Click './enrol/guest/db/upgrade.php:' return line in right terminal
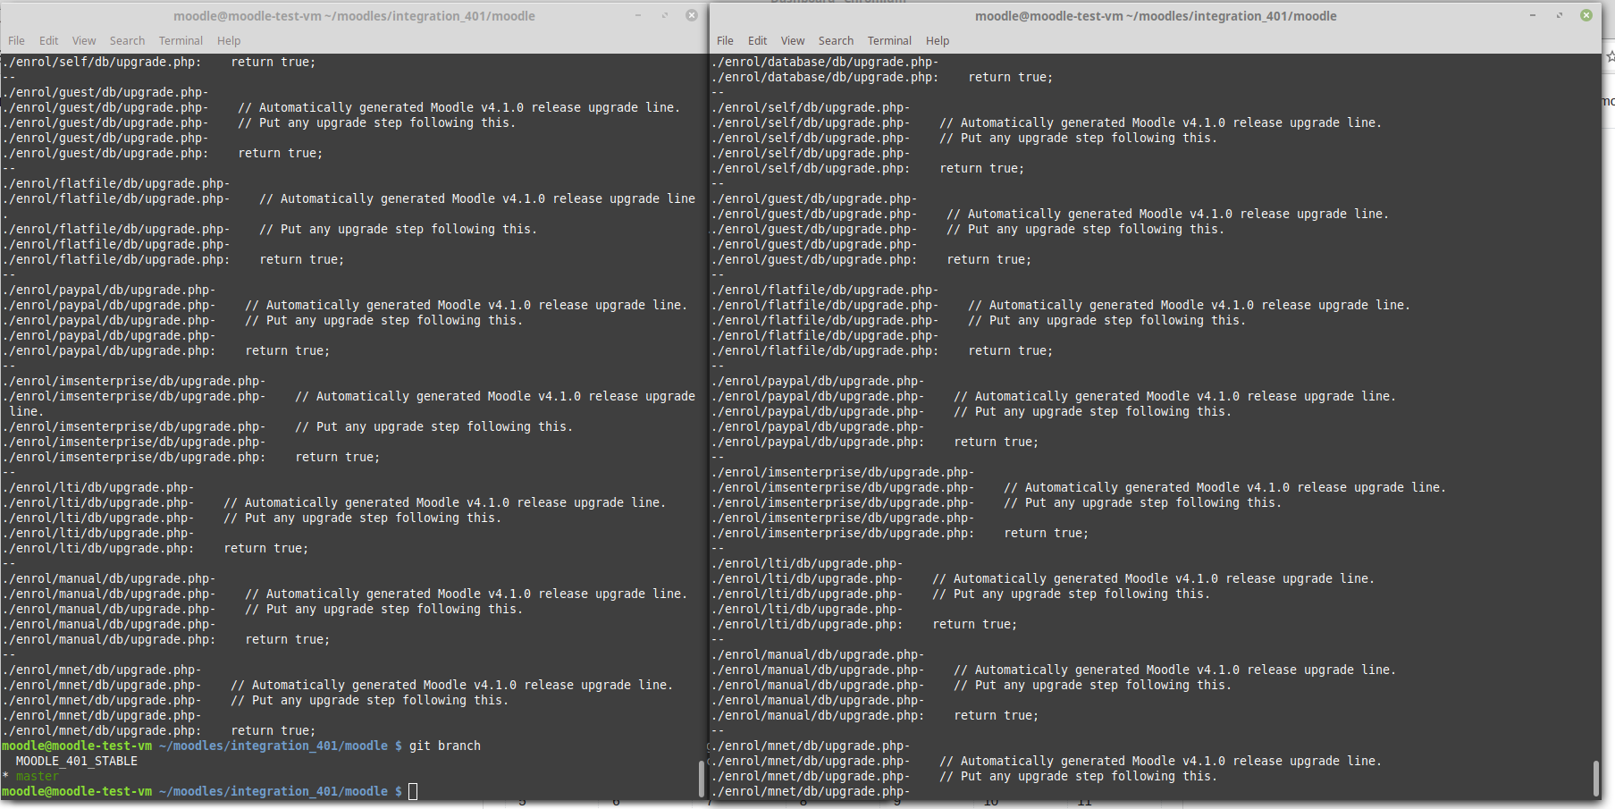The width and height of the screenshot is (1615, 809). (871, 259)
